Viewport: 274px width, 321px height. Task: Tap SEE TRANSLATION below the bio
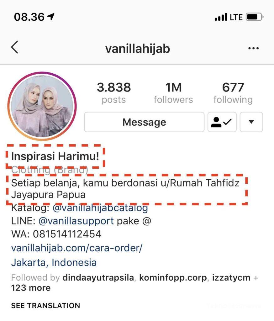(x=45, y=306)
